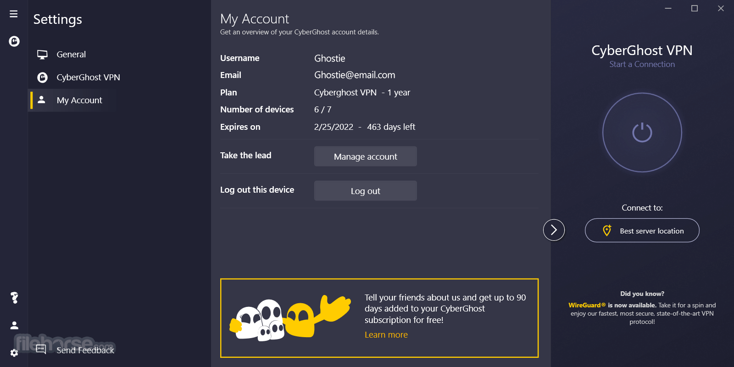
Task: Click the CyberGhost VPN ghost icon in settings
Action: [42, 78]
